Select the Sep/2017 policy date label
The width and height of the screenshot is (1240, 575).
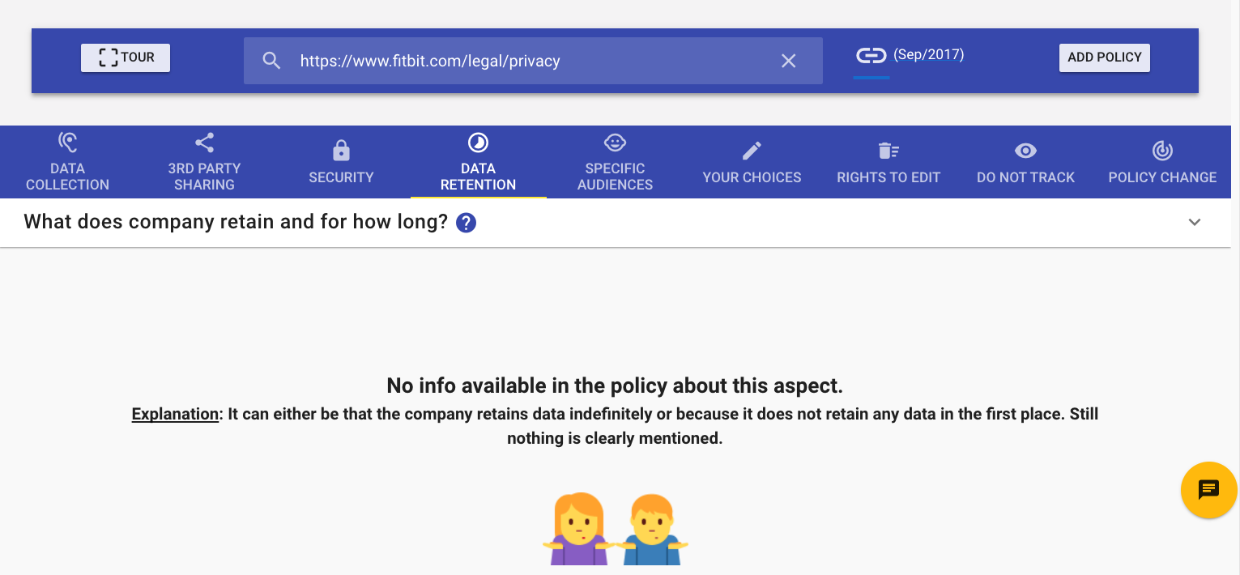coord(928,55)
